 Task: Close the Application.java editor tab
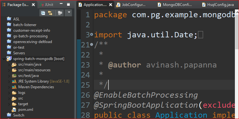111,5
